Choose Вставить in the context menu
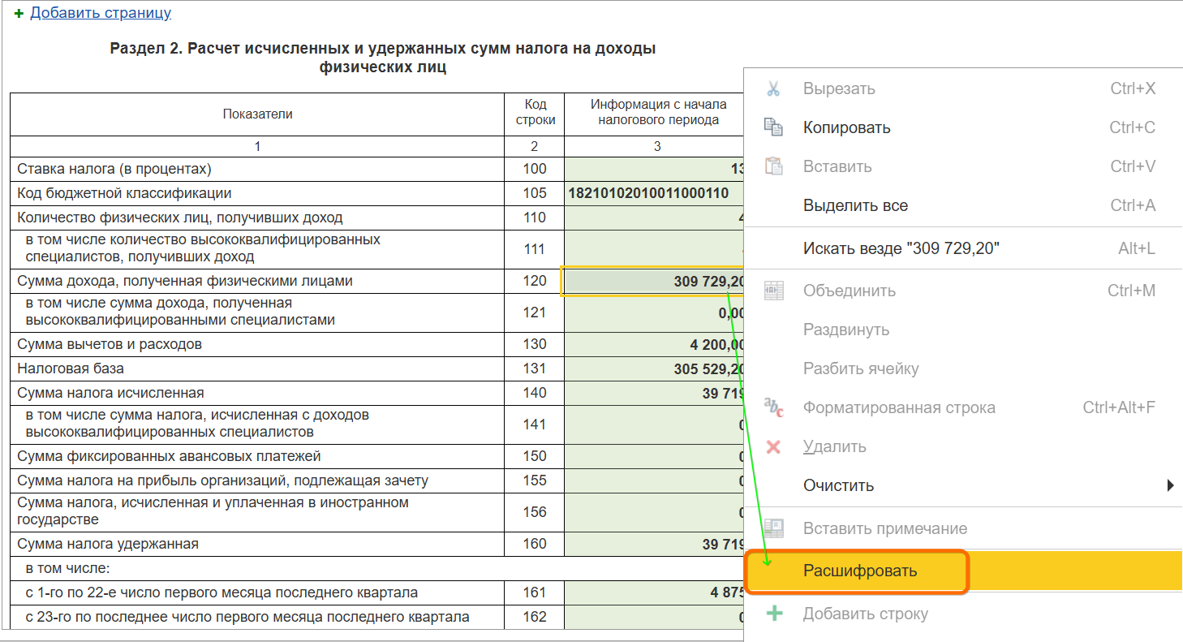1183x642 pixels. point(963,166)
